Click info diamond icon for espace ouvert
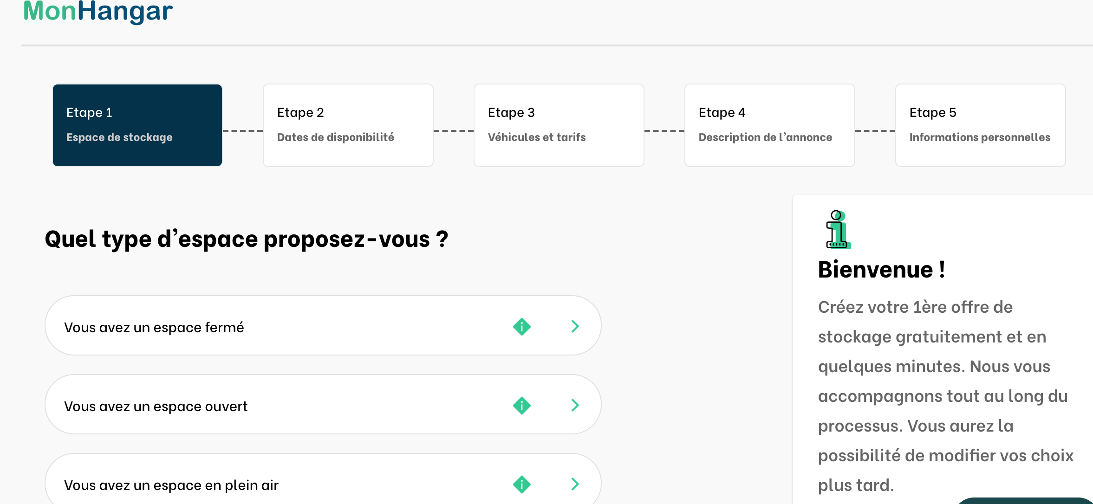The image size is (1093, 504). point(521,406)
